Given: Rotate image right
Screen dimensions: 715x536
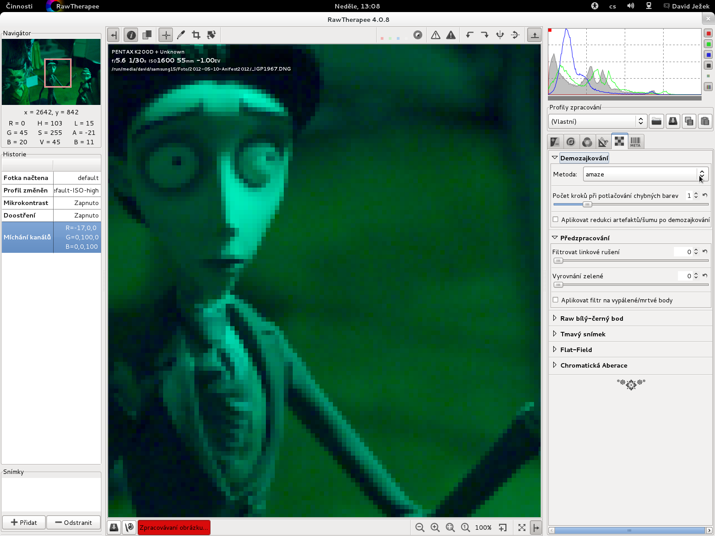Looking at the screenshot, I should tap(485, 35).
